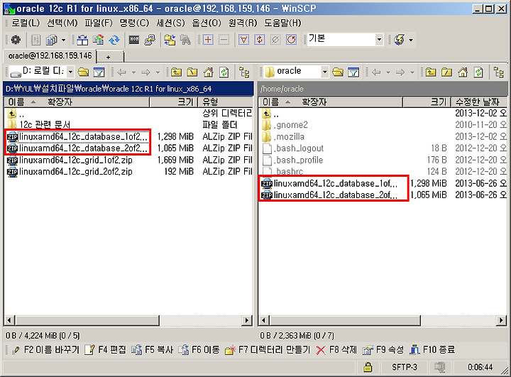The image size is (511, 377).
Task: Open the 파일(F) menu
Action: [99, 23]
